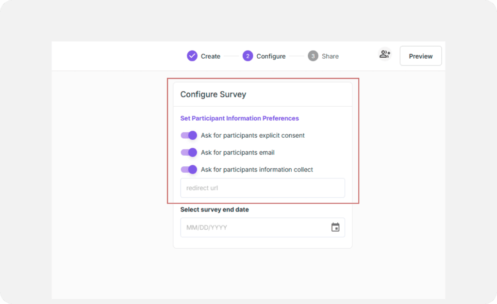Viewport: 497px width, 304px height.
Task: Click the "Ask for participants email" label
Action: point(237,152)
